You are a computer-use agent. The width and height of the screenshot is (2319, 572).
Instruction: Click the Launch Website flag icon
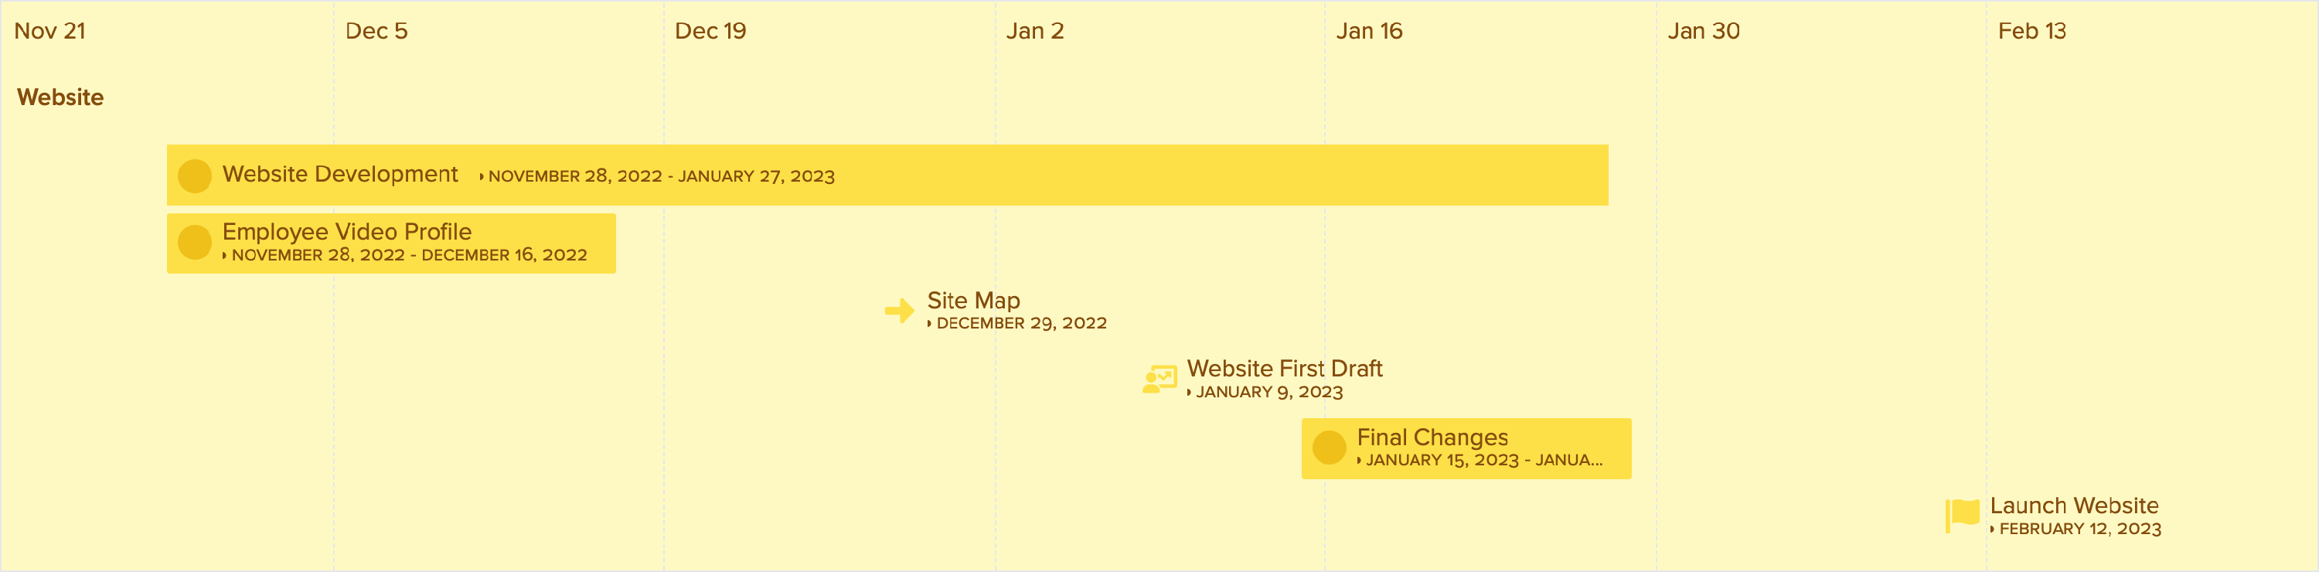(1963, 516)
